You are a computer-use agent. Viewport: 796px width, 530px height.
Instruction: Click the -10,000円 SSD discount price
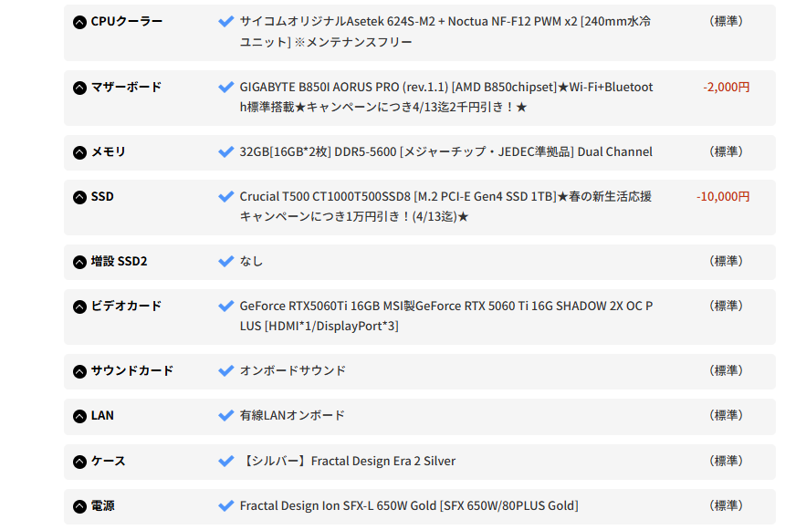(x=723, y=196)
